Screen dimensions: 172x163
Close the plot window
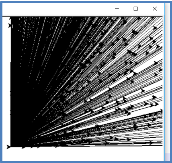tap(155, 9)
